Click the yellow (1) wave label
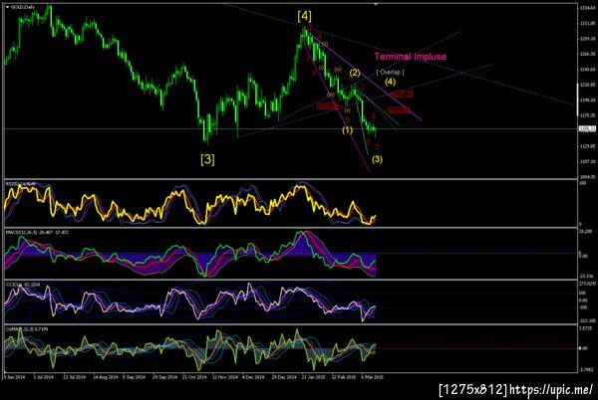 tap(347, 130)
